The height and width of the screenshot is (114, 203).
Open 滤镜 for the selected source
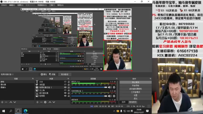(52, 74)
